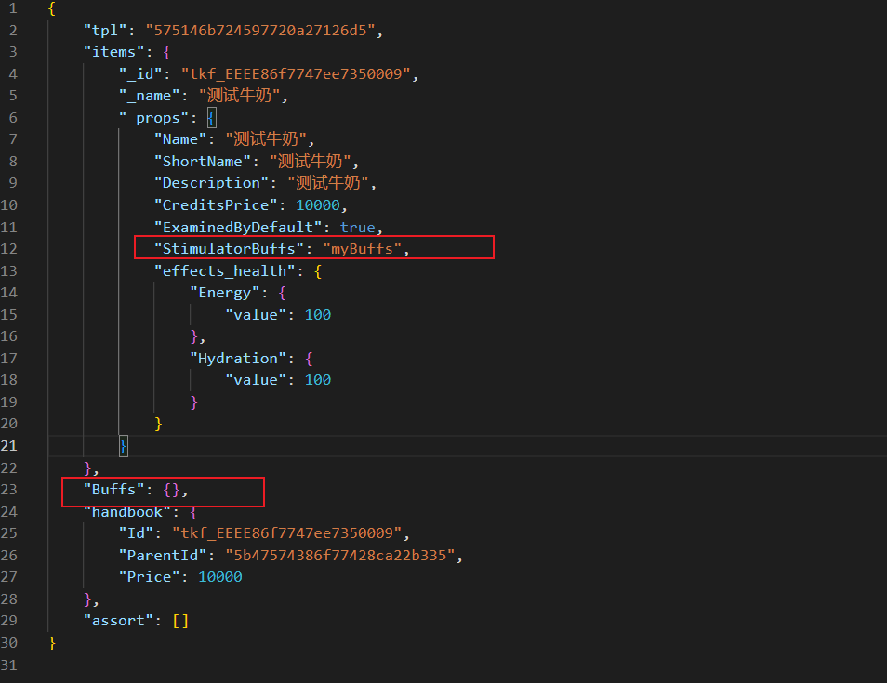Click line number 23 in the gutter
887x683 pixels.
9,489
